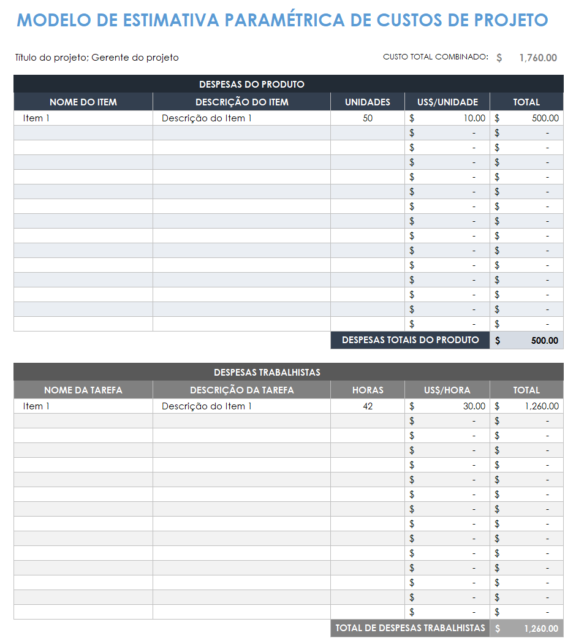Select the Item 1 cell in labor expenses
The width and height of the screenshot is (576, 641).
pyautogui.click(x=83, y=406)
